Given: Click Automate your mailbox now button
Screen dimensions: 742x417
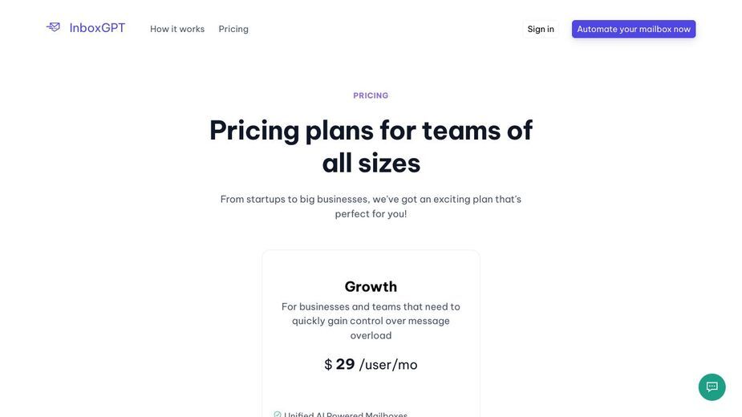Looking at the screenshot, I should 634,29.
